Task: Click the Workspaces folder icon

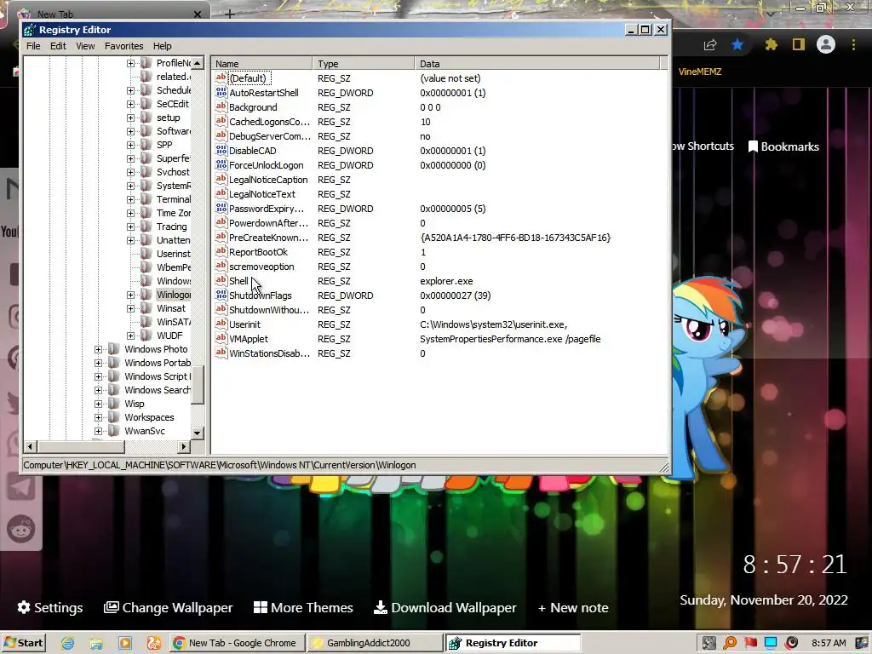Action: tap(114, 417)
